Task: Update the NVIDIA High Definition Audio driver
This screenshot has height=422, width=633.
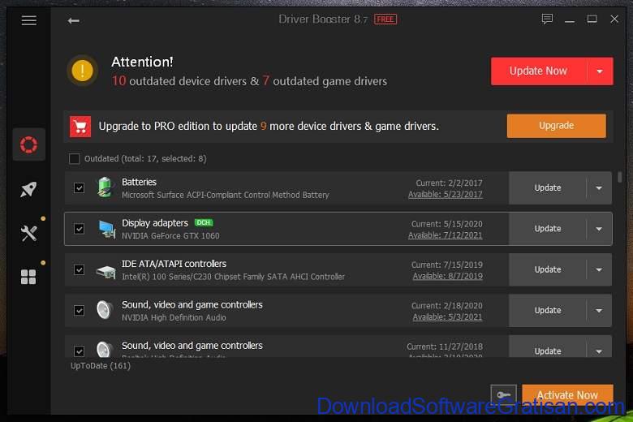Action: click(548, 311)
